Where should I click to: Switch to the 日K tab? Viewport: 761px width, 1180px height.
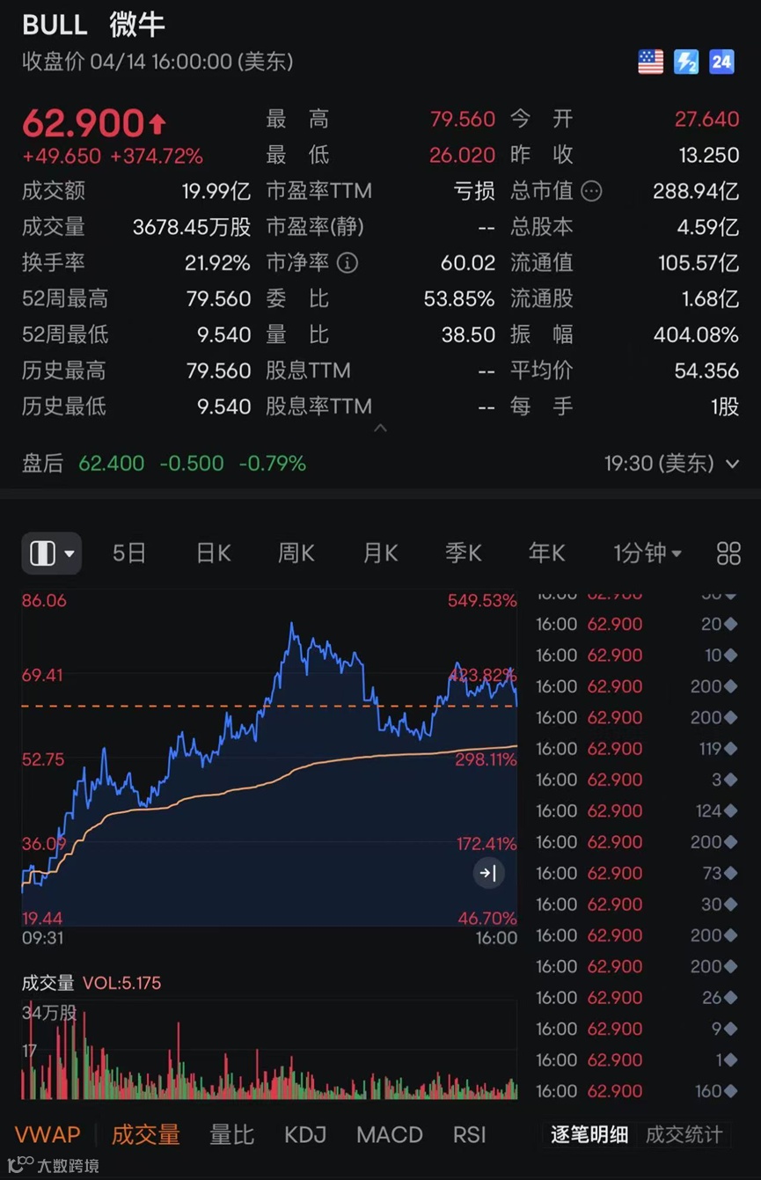pyautogui.click(x=212, y=553)
